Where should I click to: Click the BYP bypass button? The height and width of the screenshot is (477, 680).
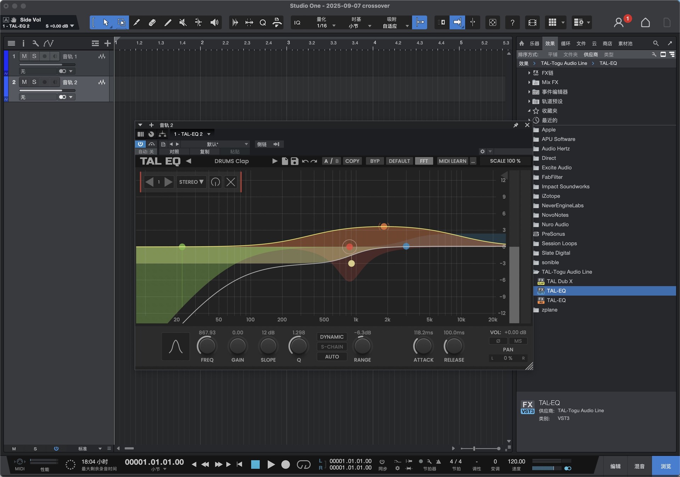(375, 161)
